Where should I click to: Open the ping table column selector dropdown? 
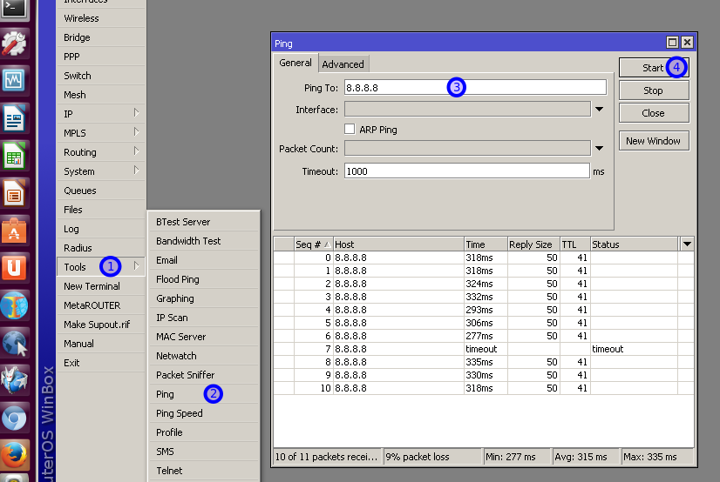tap(687, 244)
